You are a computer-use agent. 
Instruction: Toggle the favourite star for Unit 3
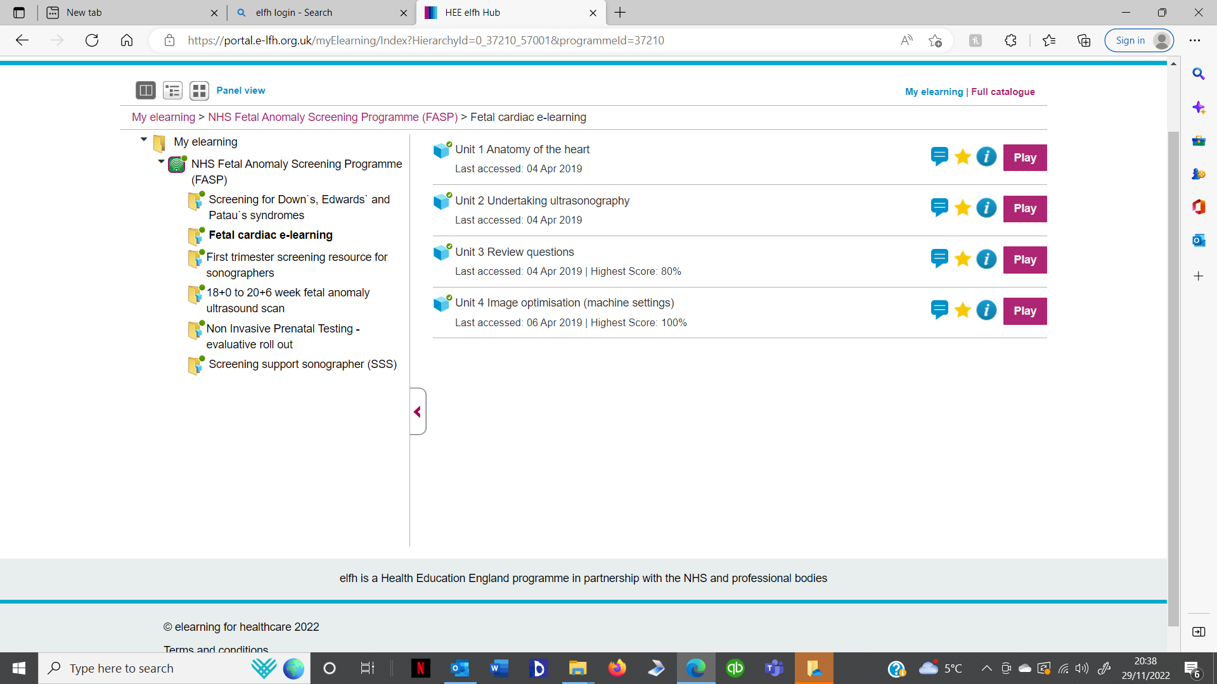962,259
